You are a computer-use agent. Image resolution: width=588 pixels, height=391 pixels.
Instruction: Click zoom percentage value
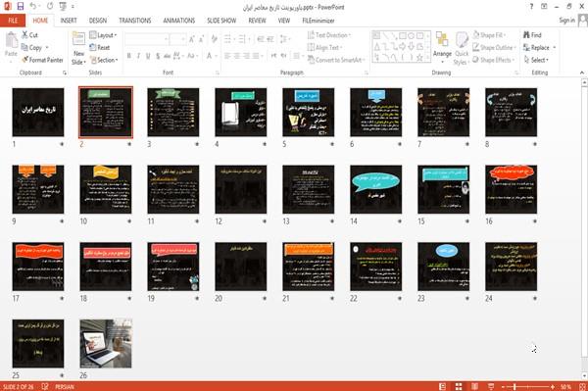pos(566,386)
